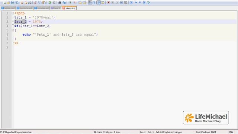Click the 'are equal' text on line 6
Screen dimensions: 238x134
85,35
